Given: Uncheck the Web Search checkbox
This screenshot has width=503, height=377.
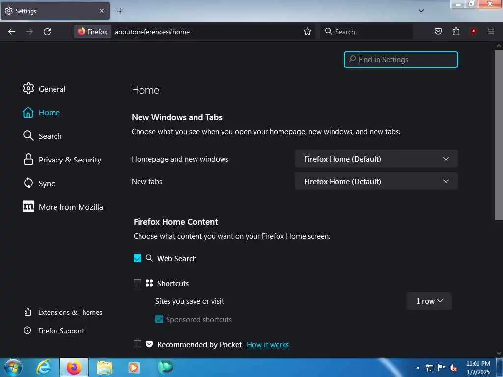Looking at the screenshot, I should coord(138,258).
